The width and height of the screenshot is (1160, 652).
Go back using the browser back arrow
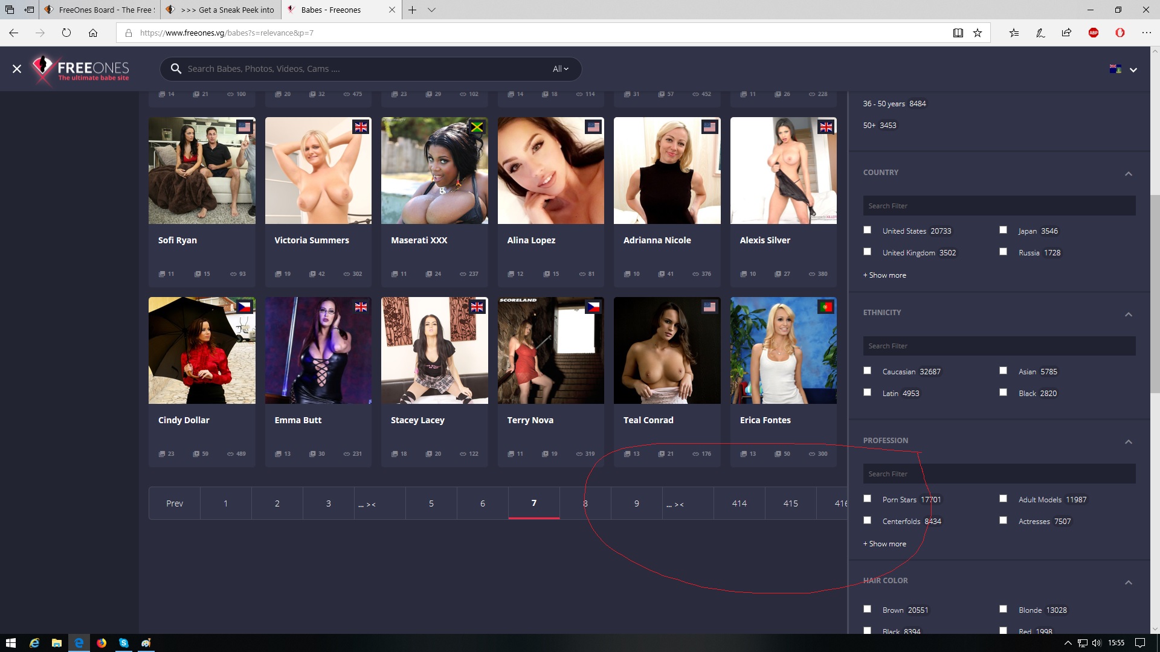[x=13, y=33]
